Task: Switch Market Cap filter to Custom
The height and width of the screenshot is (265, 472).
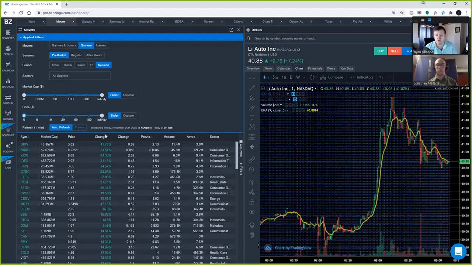Action: (128, 95)
